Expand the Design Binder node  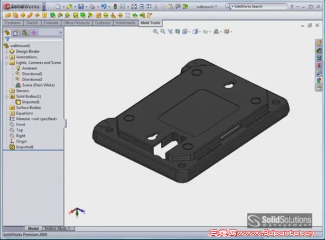click(6, 52)
